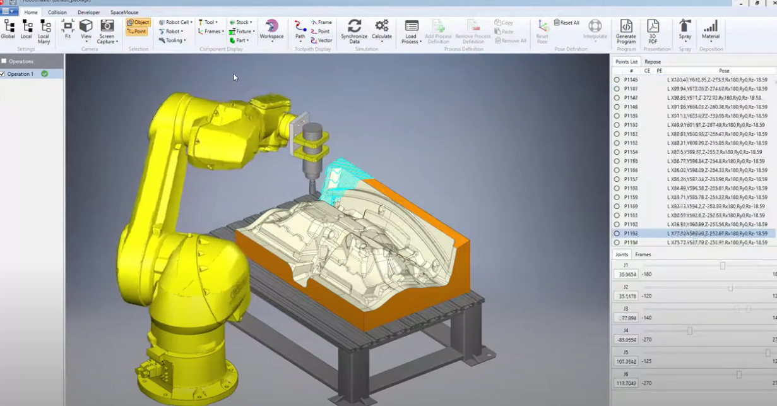This screenshot has width=777, height=406.
Task: Click the Load Process icon
Action: (412, 27)
